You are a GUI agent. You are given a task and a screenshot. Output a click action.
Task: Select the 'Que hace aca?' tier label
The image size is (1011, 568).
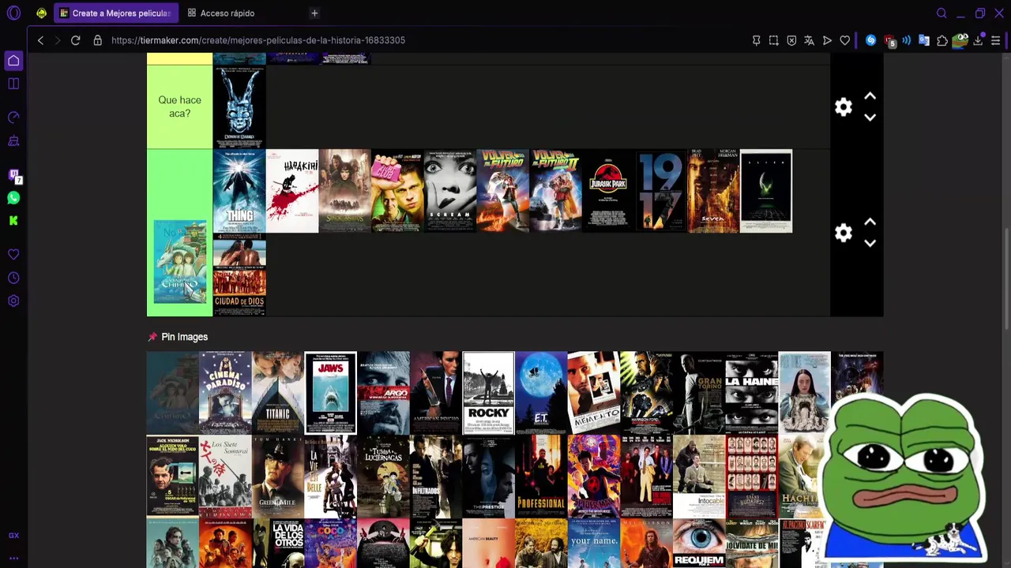(179, 106)
